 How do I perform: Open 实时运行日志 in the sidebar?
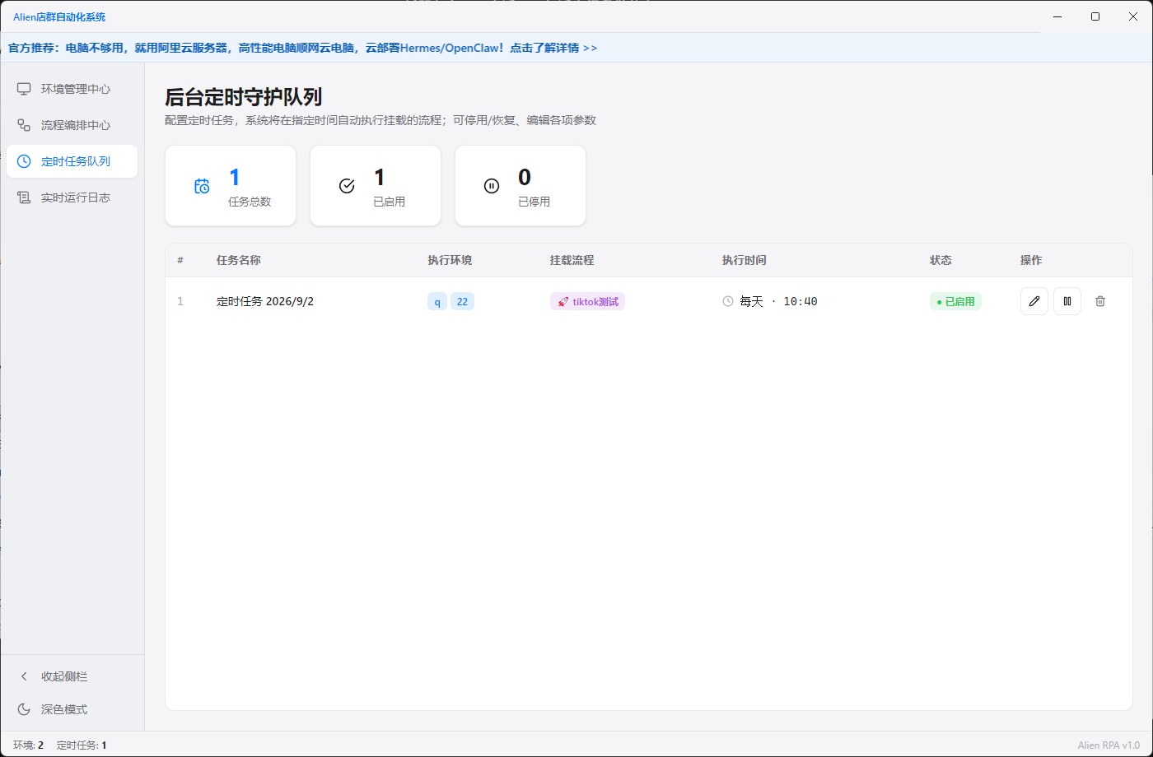(x=72, y=197)
